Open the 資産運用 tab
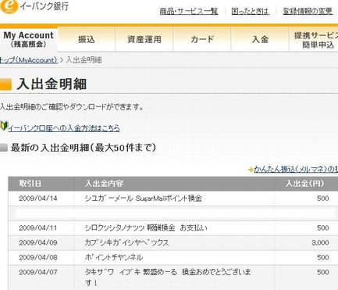This screenshot has height=290, width=338. point(144,39)
